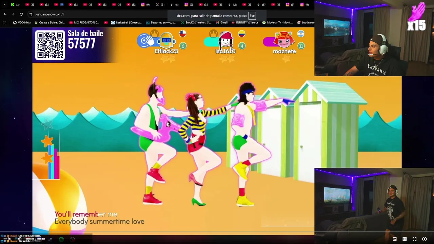Click the lyric line "Everybody summertime love"
Image resolution: width=434 pixels, height=244 pixels.
pos(99,222)
